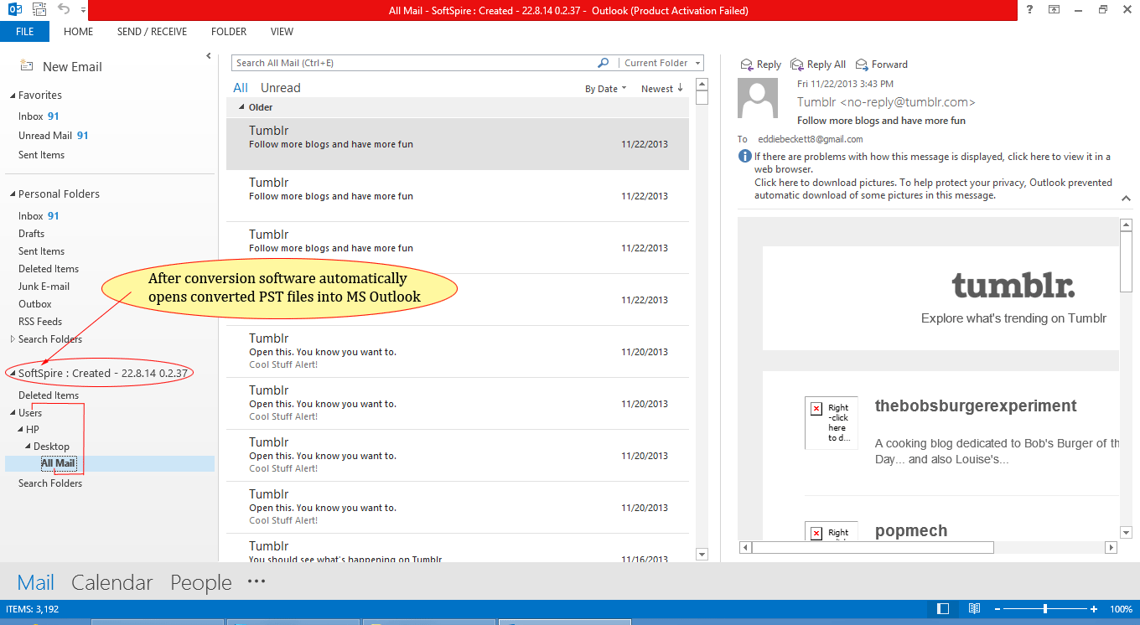This screenshot has width=1140, height=625.
Task: Open the VIEW ribbon tab
Action: click(x=282, y=32)
